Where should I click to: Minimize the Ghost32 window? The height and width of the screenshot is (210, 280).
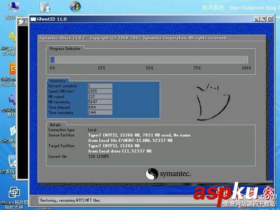tap(257, 19)
